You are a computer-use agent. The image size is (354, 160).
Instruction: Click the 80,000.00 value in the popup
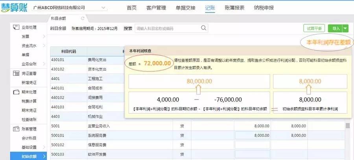click(199, 81)
